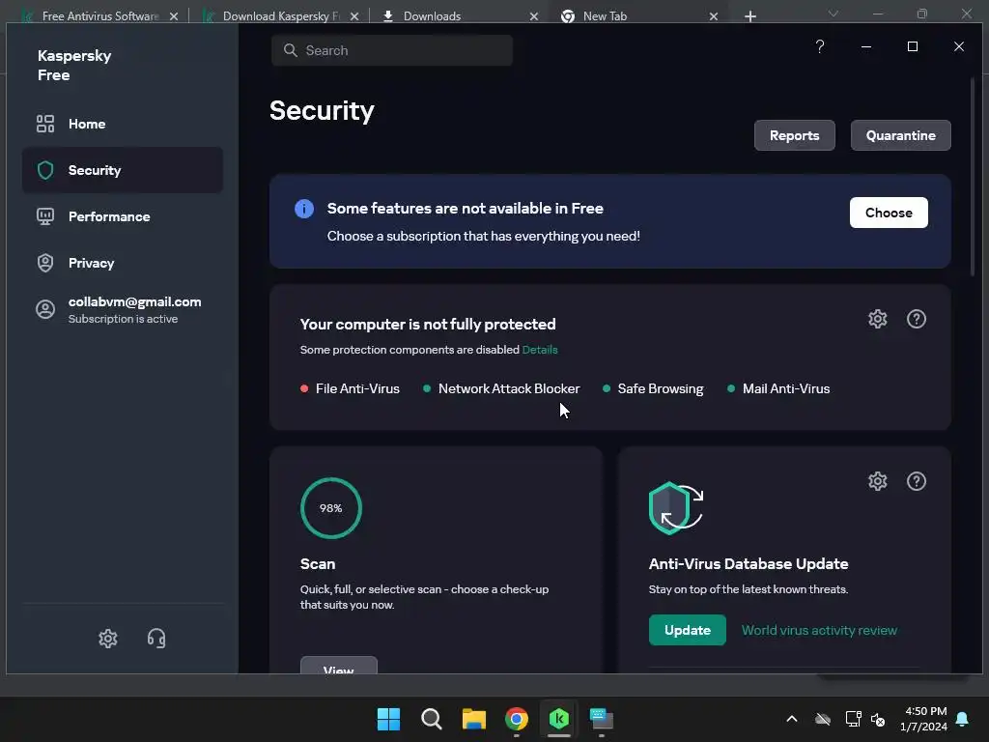Click the database update shield icon
This screenshot has width=989, height=742.
pyautogui.click(x=675, y=508)
